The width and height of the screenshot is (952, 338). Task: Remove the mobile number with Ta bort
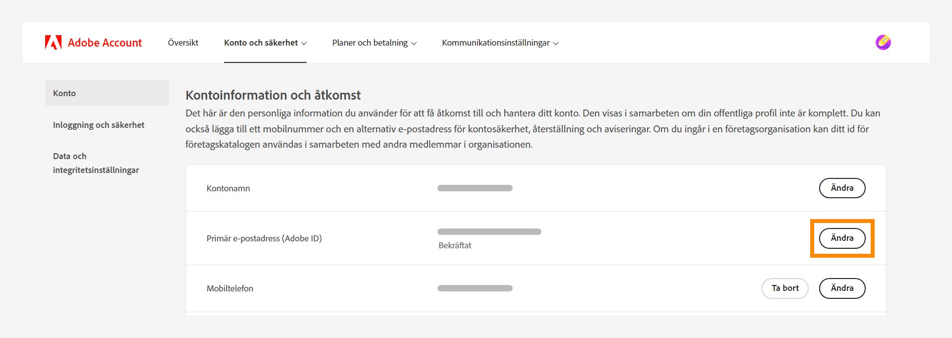click(785, 288)
